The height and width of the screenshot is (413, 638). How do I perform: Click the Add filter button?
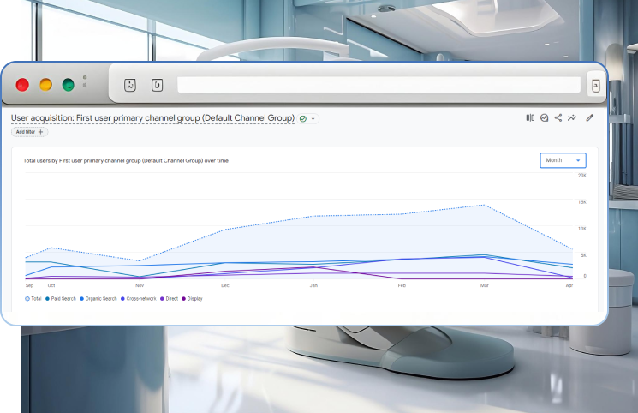tap(29, 132)
